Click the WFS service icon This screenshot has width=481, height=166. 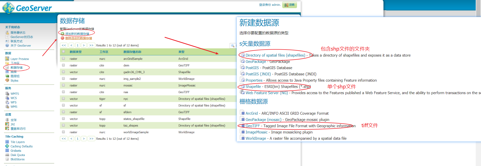coord(7,102)
